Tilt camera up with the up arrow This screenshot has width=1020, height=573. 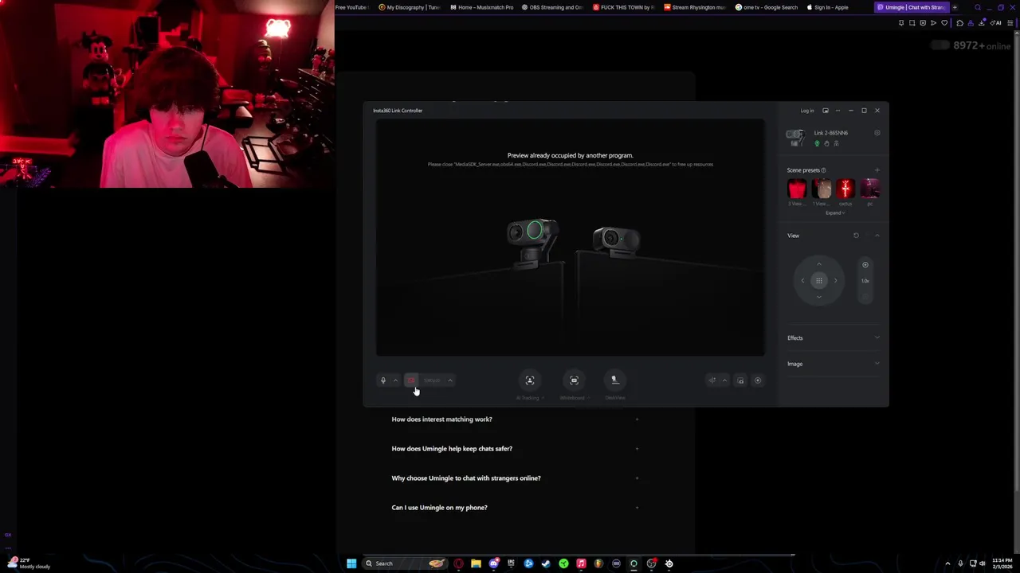(819, 264)
